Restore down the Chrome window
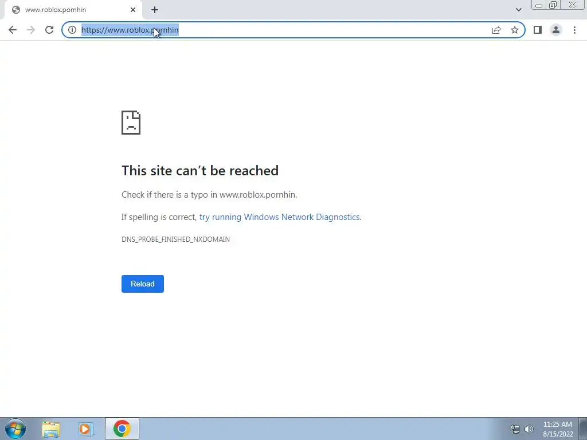 tap(553, 5)
